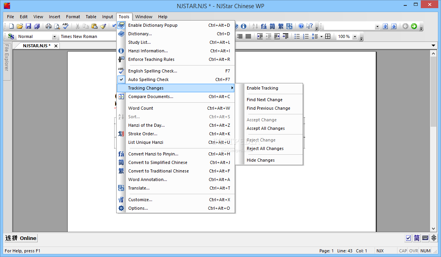Viewport: 441px width, 257px height.
Task: Click the Save All toolbar icon
Action: point(37,26)
